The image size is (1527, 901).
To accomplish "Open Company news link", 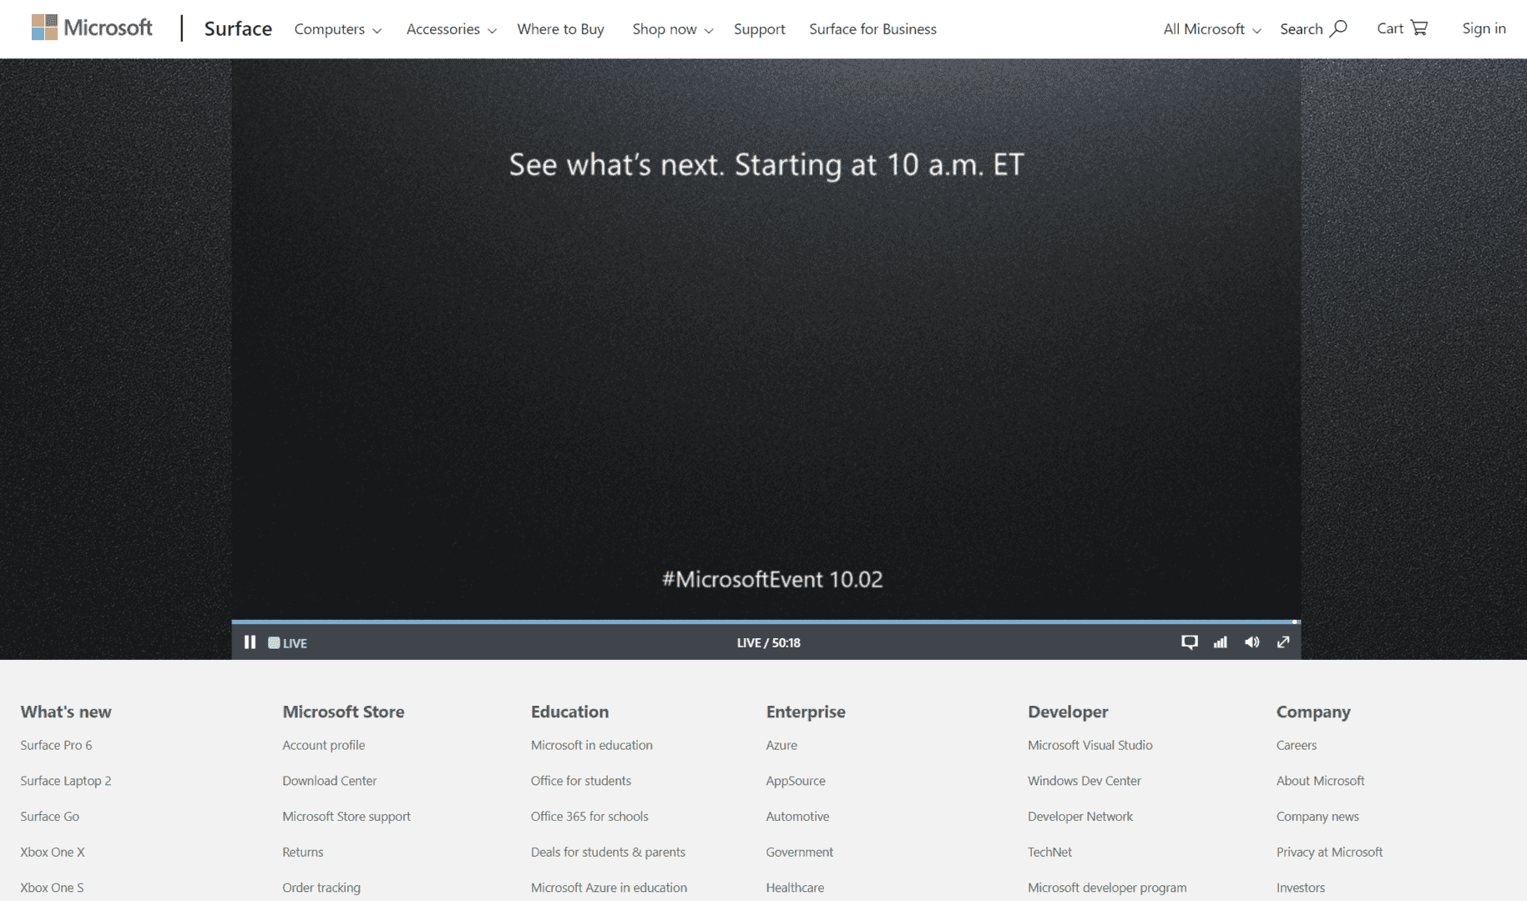I will 1317,817.
